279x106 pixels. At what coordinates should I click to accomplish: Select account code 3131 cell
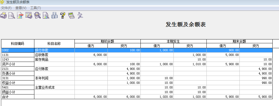tap(18, 78)
